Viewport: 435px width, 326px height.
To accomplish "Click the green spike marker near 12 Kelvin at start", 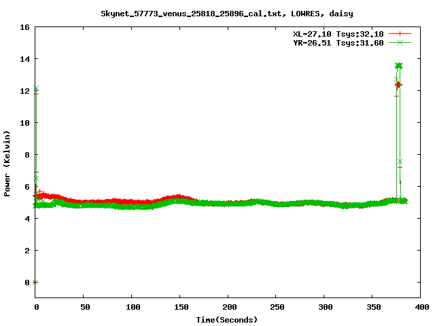I will [x=36, y=88].
